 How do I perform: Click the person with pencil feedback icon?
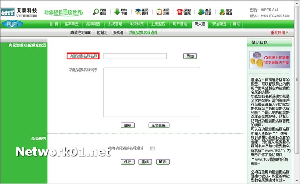[222, 12]
